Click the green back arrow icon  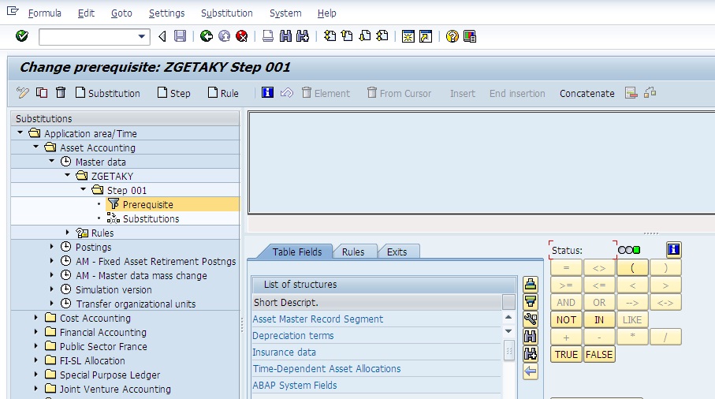coord(207,36)
